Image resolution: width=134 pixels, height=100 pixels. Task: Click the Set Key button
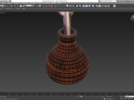(122, 99)
